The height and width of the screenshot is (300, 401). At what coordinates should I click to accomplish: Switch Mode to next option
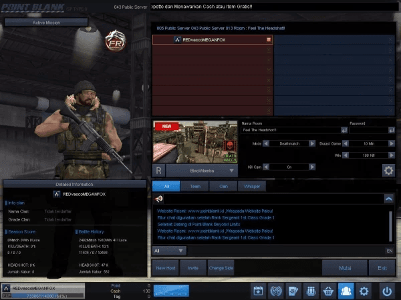tap(312, 143)
